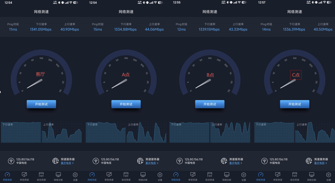Click 下行速率 chart in the 客厅 screen
Screen dimensions: 335x183
point(21,132)
